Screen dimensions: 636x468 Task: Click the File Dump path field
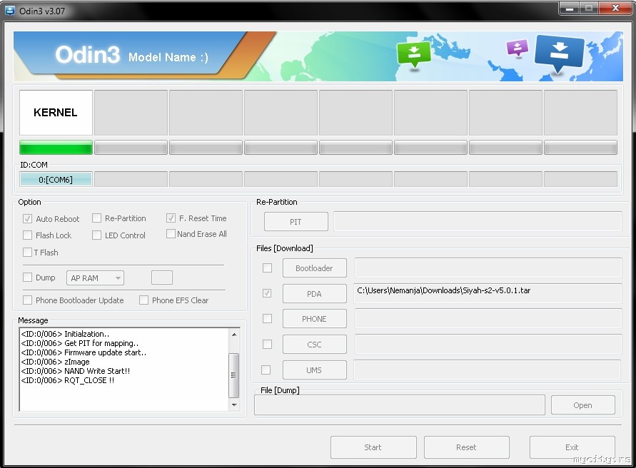tap(400, 405)
